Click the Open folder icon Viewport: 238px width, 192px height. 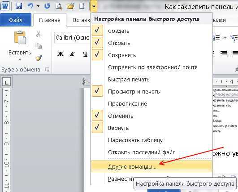pyautogui.click(x=70, y=6)
